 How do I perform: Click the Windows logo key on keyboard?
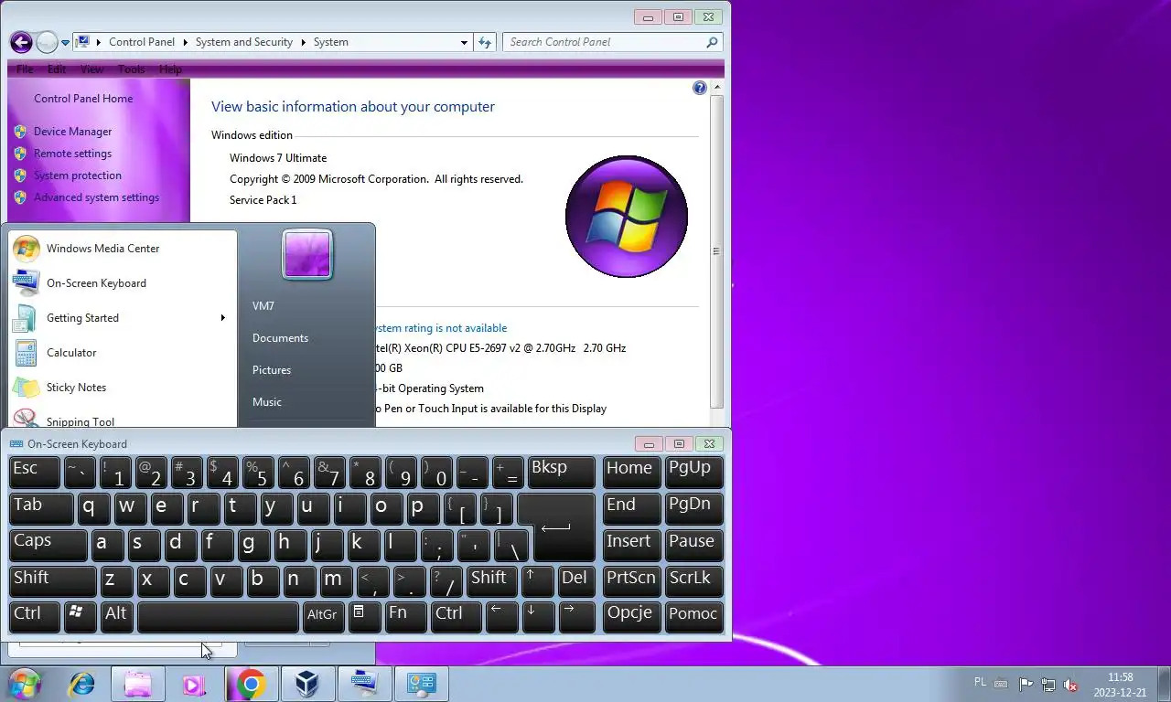pos(80,616)
